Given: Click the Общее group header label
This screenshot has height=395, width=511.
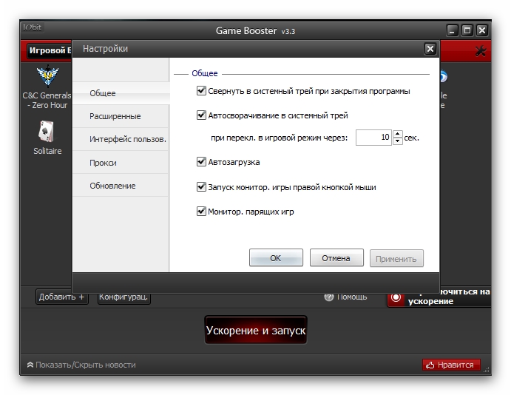Looking at the screenshot, I should tap(204, 73).
